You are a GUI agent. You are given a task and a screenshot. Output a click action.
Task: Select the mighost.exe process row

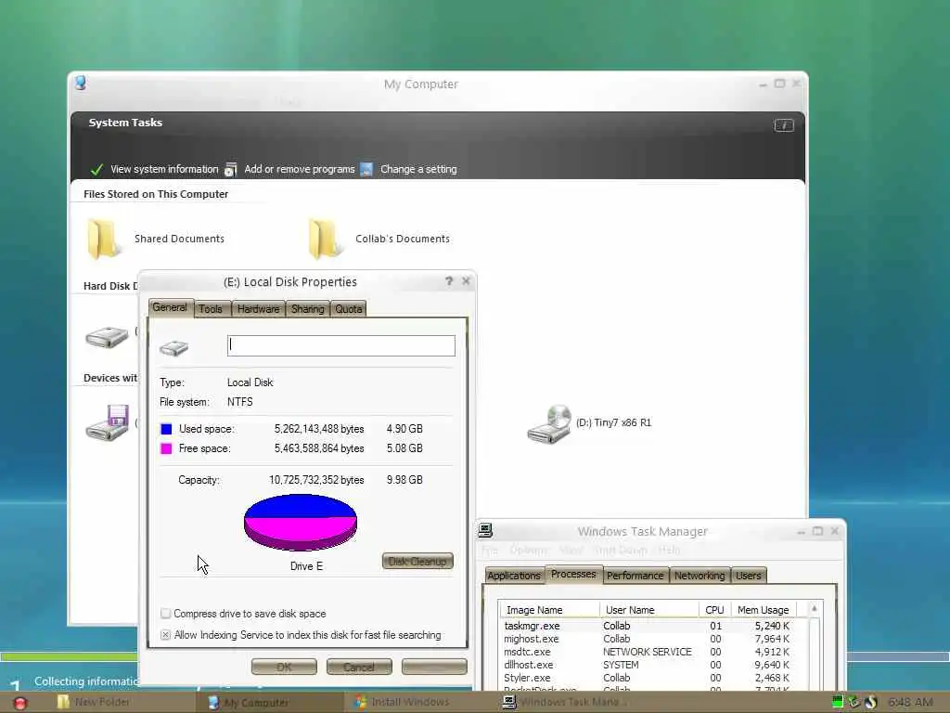[647, 639]
